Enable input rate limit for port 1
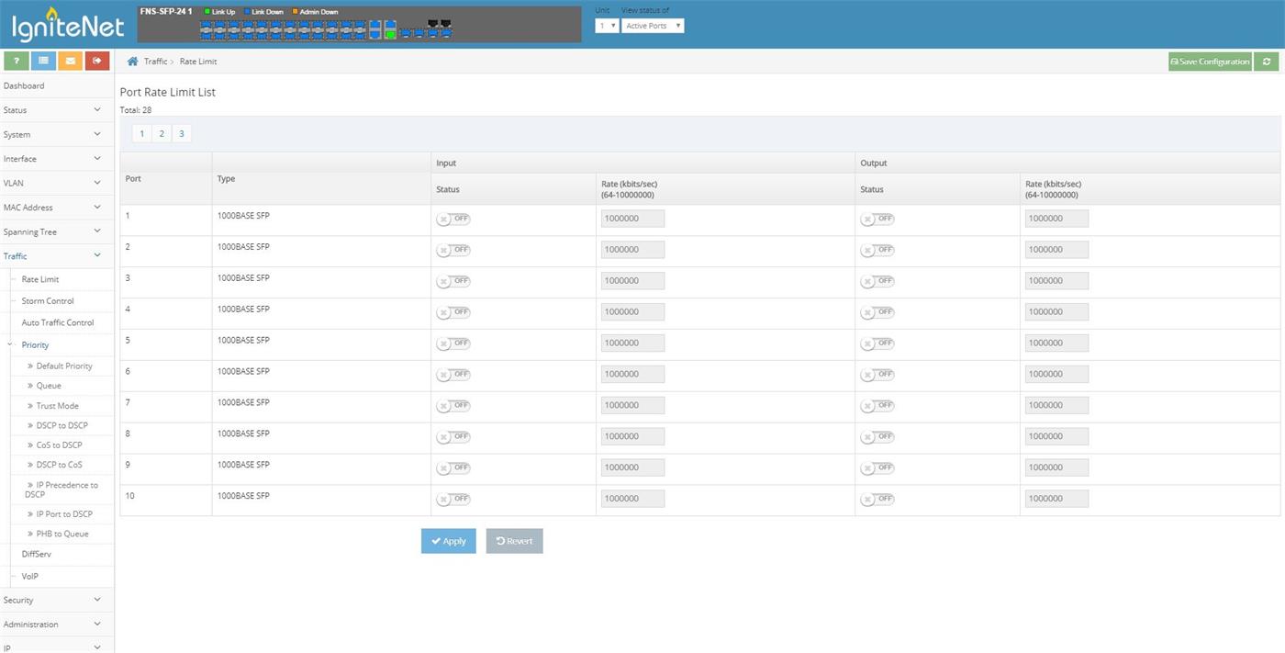This screenshot has width=1285, height=653. [453, 219]
